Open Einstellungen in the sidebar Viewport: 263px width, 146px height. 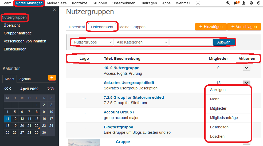15,49
